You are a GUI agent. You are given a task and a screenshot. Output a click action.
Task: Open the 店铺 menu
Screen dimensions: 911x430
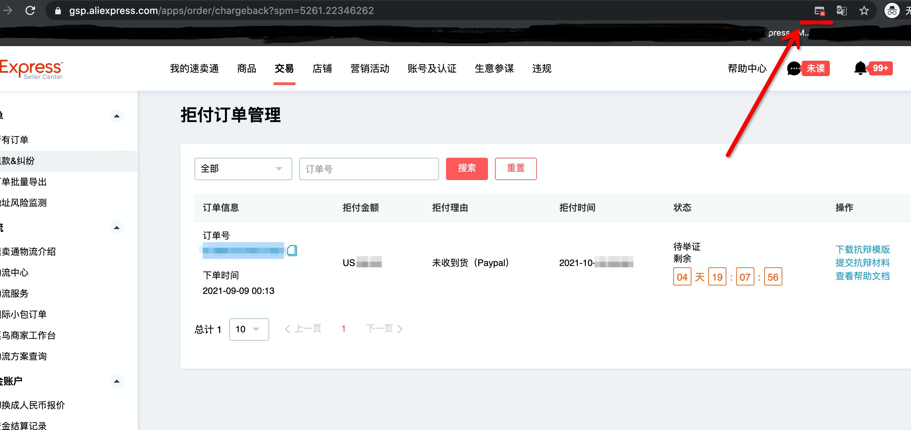(322, 68)
